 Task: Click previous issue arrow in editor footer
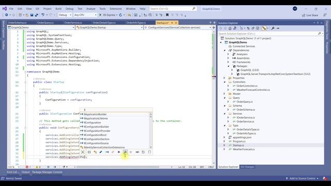point(49,167)
